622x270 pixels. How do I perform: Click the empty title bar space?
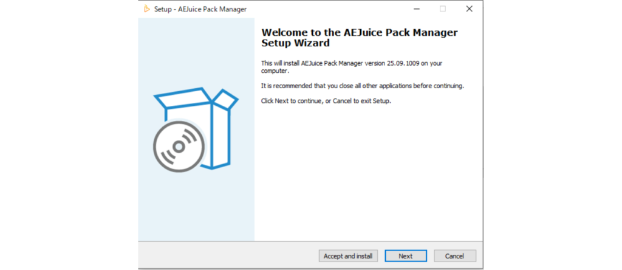328,9
